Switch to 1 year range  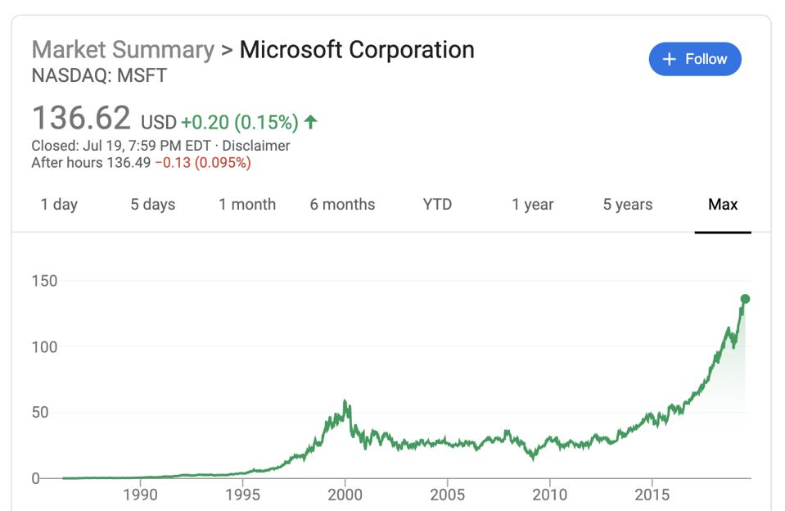[x=533, y=205]
